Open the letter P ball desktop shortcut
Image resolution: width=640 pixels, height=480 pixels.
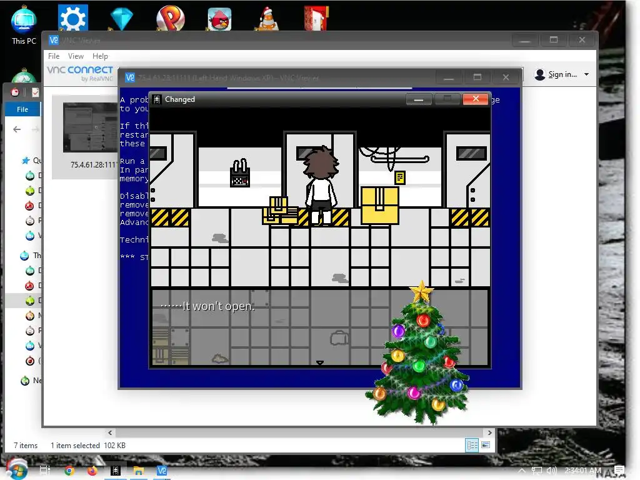click(170, 18)
